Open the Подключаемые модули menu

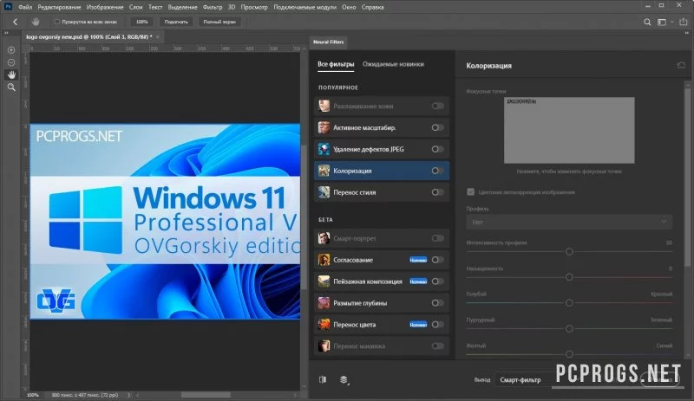(305, 7)
